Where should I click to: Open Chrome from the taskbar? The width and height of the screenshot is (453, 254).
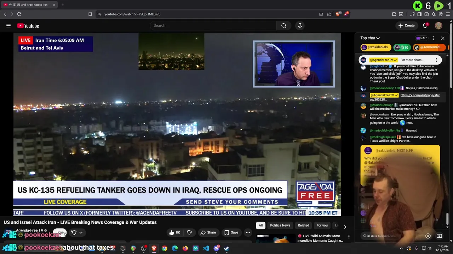(x=164, y=248)
